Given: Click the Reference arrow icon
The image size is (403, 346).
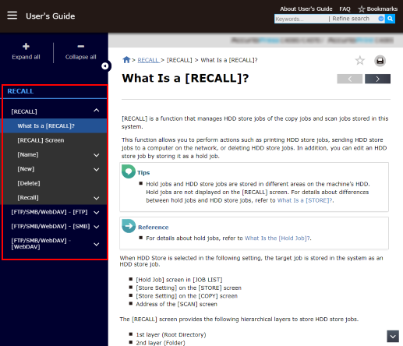Looking at the screenshot, I should [x=129, y=226].
